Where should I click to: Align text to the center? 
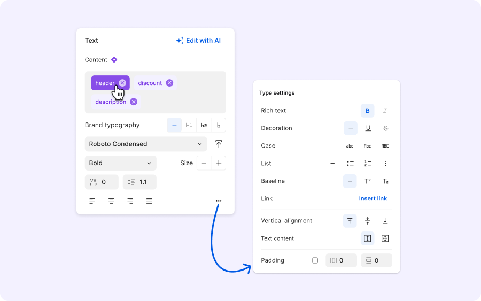click(111, 201)
